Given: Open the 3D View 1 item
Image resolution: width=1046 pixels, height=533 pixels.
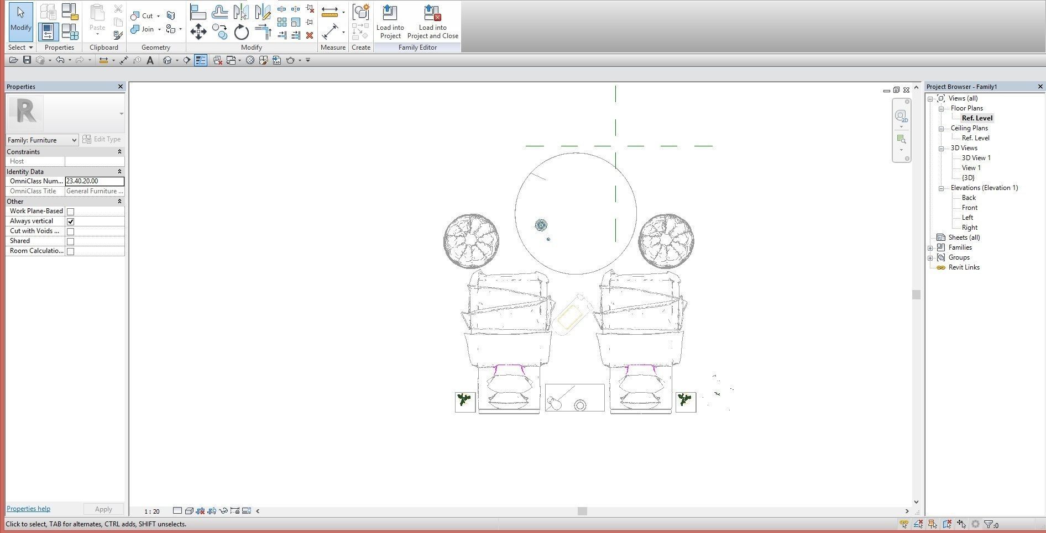Looking at the screenshot, I should point(976,158).
